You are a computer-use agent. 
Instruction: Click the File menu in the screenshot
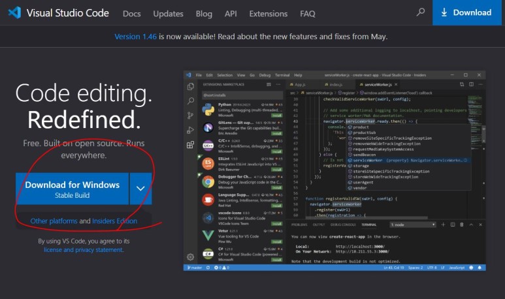coord(199,75)
